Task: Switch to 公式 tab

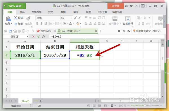Action: pyautogui.click(x=50, y=12)
